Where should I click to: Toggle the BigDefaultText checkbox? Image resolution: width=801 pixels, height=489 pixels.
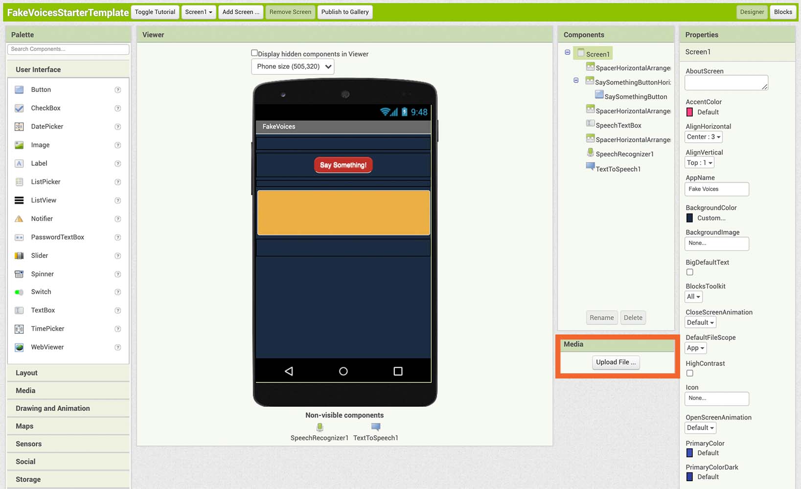pos(690,272)
